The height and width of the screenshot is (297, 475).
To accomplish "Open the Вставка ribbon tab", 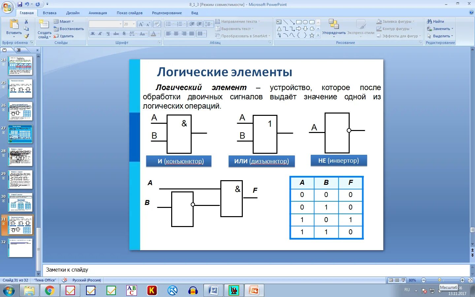I will pos(49,13).
